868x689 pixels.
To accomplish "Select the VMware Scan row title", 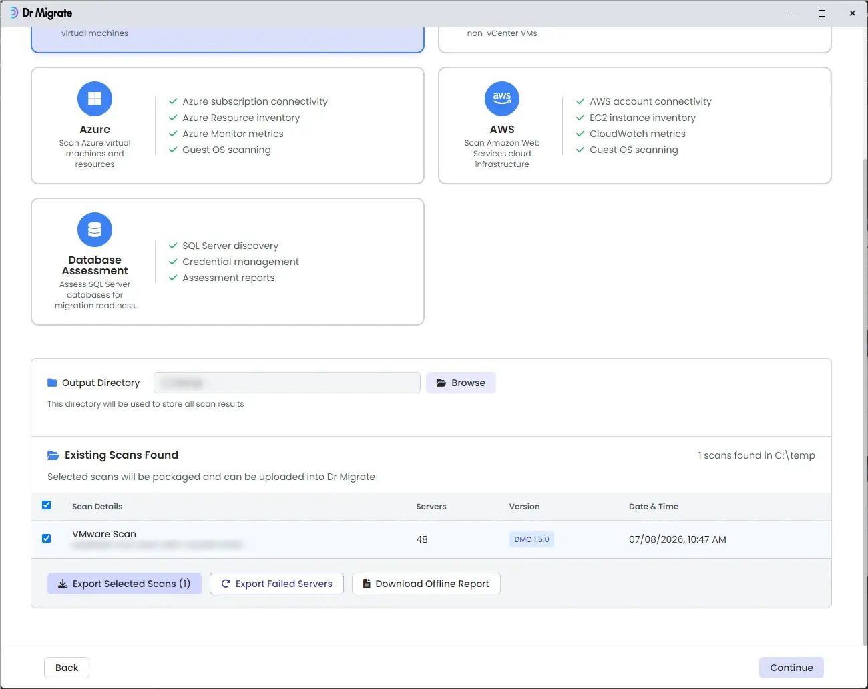I will tap(104, 534).
